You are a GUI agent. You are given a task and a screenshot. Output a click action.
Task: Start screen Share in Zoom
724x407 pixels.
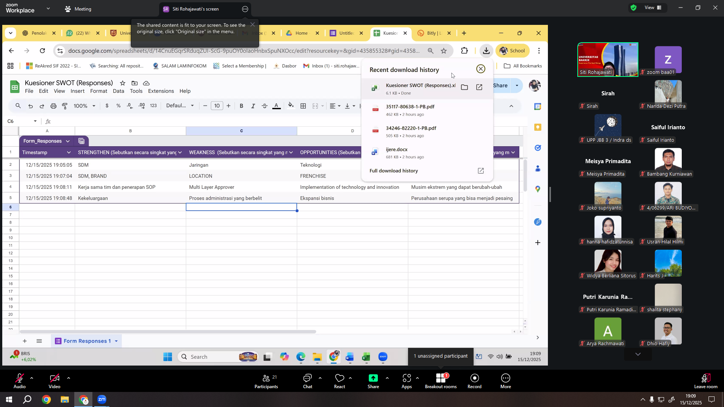click(x=373, y=381)
